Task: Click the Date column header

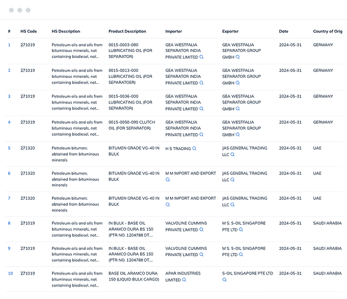Action: click(284, 32)
